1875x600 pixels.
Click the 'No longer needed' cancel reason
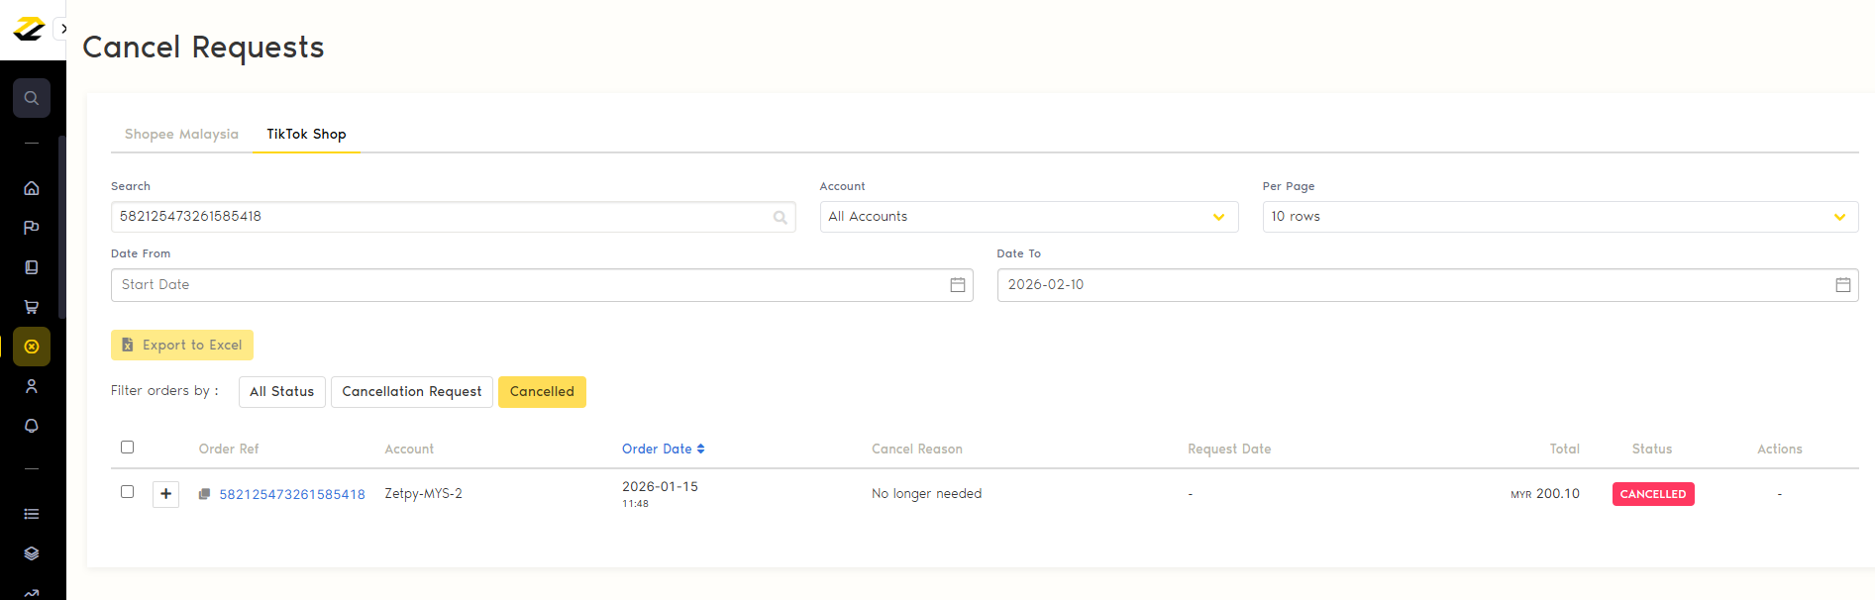point(926,494)
